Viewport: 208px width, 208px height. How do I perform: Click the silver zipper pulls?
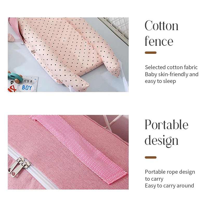pyautogui.click(x=19, y=166)
